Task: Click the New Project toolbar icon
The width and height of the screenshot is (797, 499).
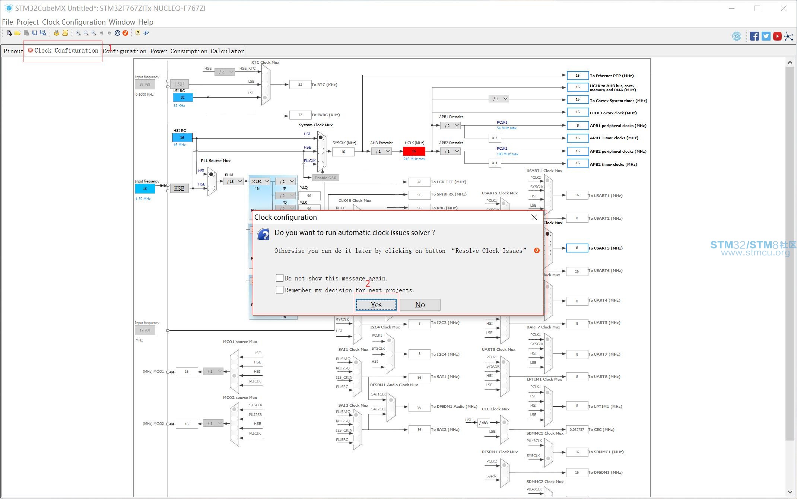Action: click(9, 33)
